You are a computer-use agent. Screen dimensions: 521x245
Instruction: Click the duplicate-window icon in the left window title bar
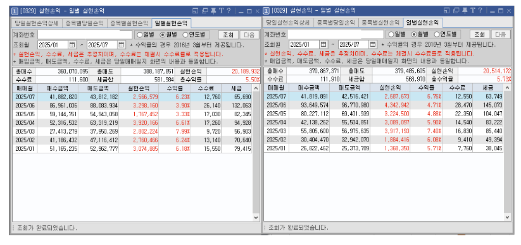pos(204,11)
